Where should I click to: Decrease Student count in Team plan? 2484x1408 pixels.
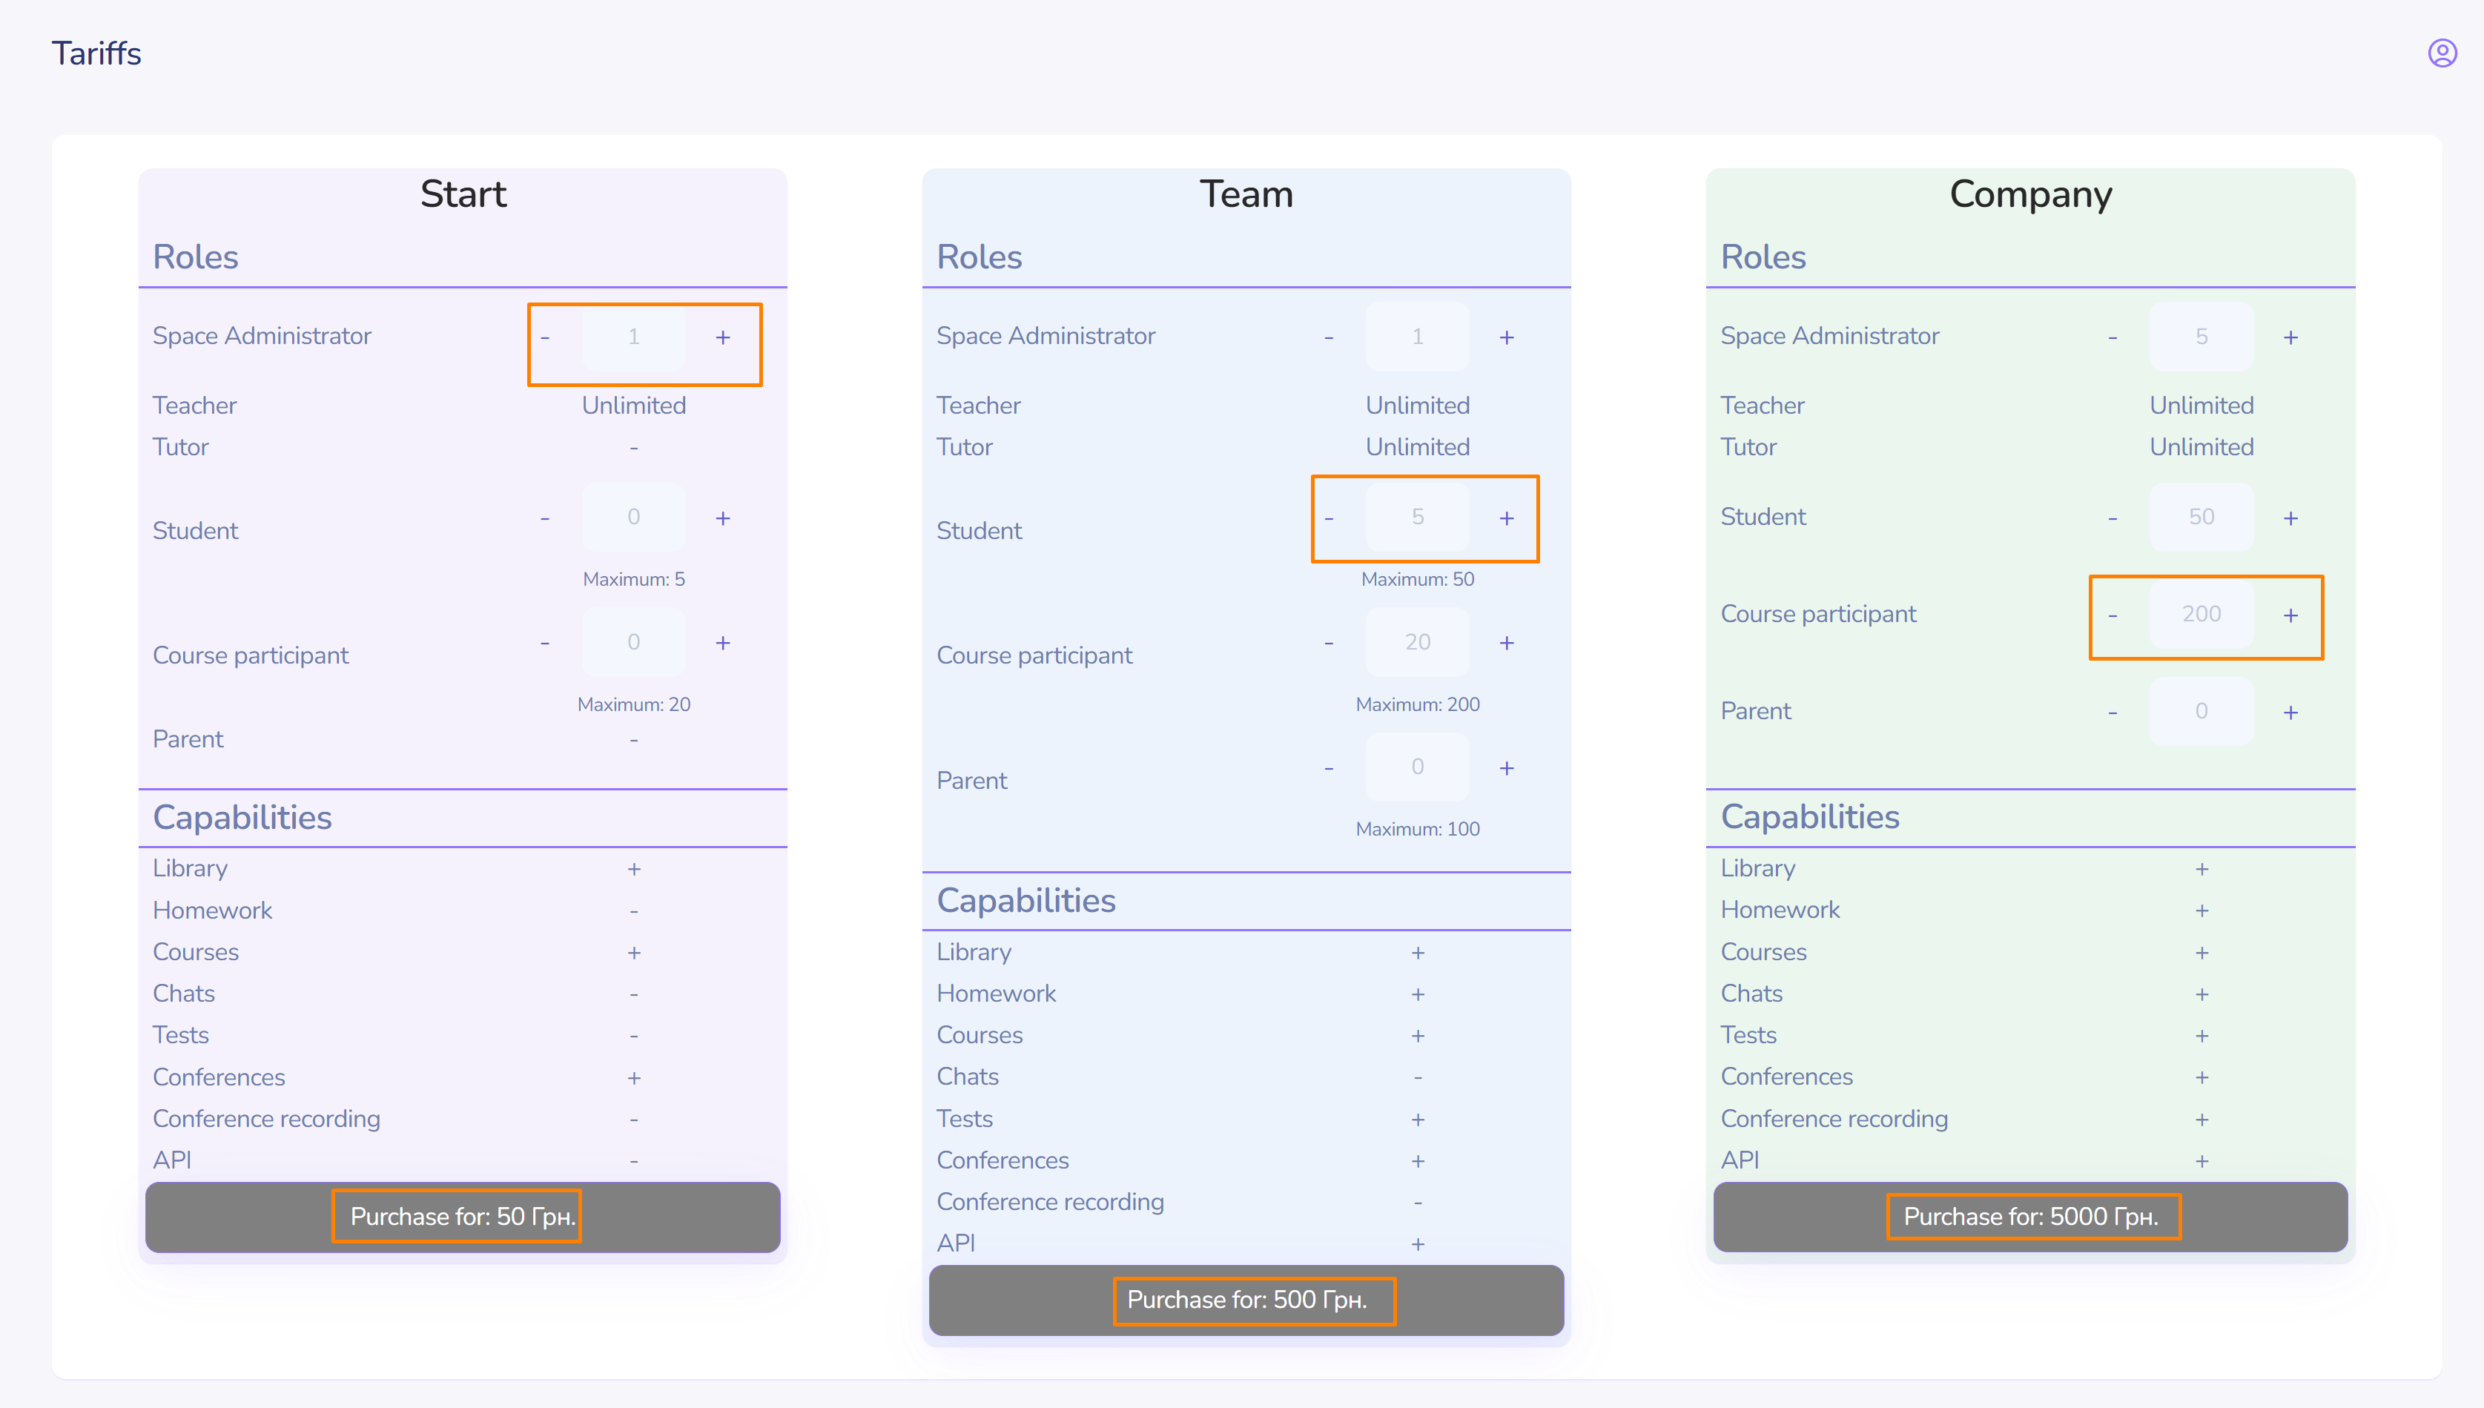click(1329, 518)
